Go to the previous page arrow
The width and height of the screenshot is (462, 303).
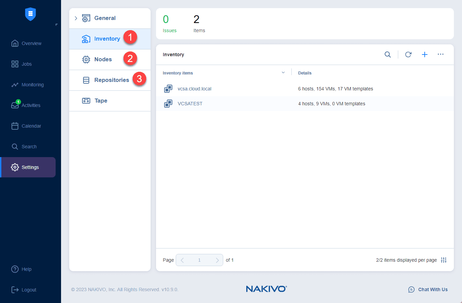coord(182,260)
